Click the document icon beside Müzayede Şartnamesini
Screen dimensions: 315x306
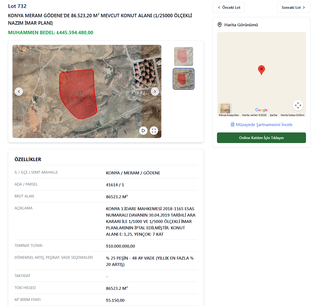coord(232,124)
